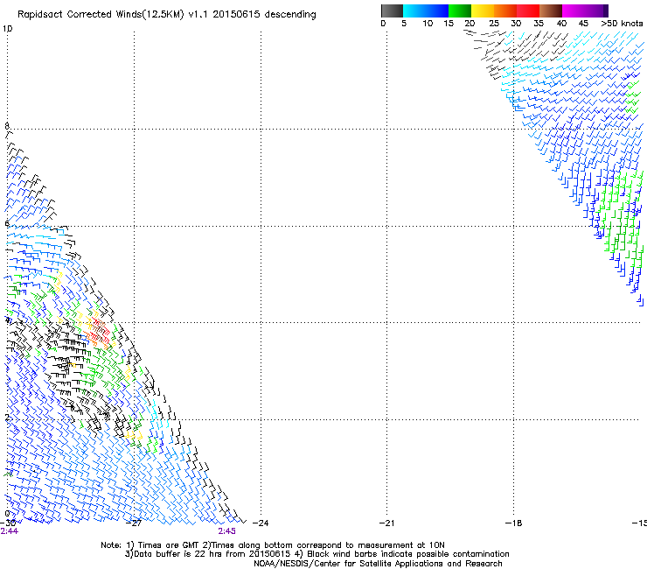Click the latitude axis label '2'
This screenshot has height=569, width=647.
(x=7, y=417)
